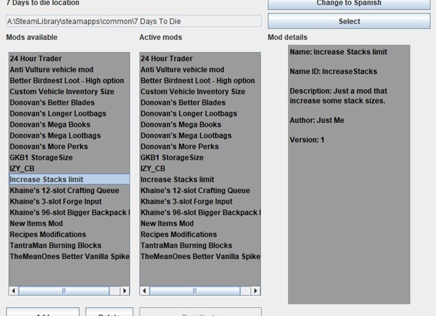Select GKB1 StorageSize in Mods available
Image resolution: width=436 pixels, height=316 pixels.
tap(69, 157)
